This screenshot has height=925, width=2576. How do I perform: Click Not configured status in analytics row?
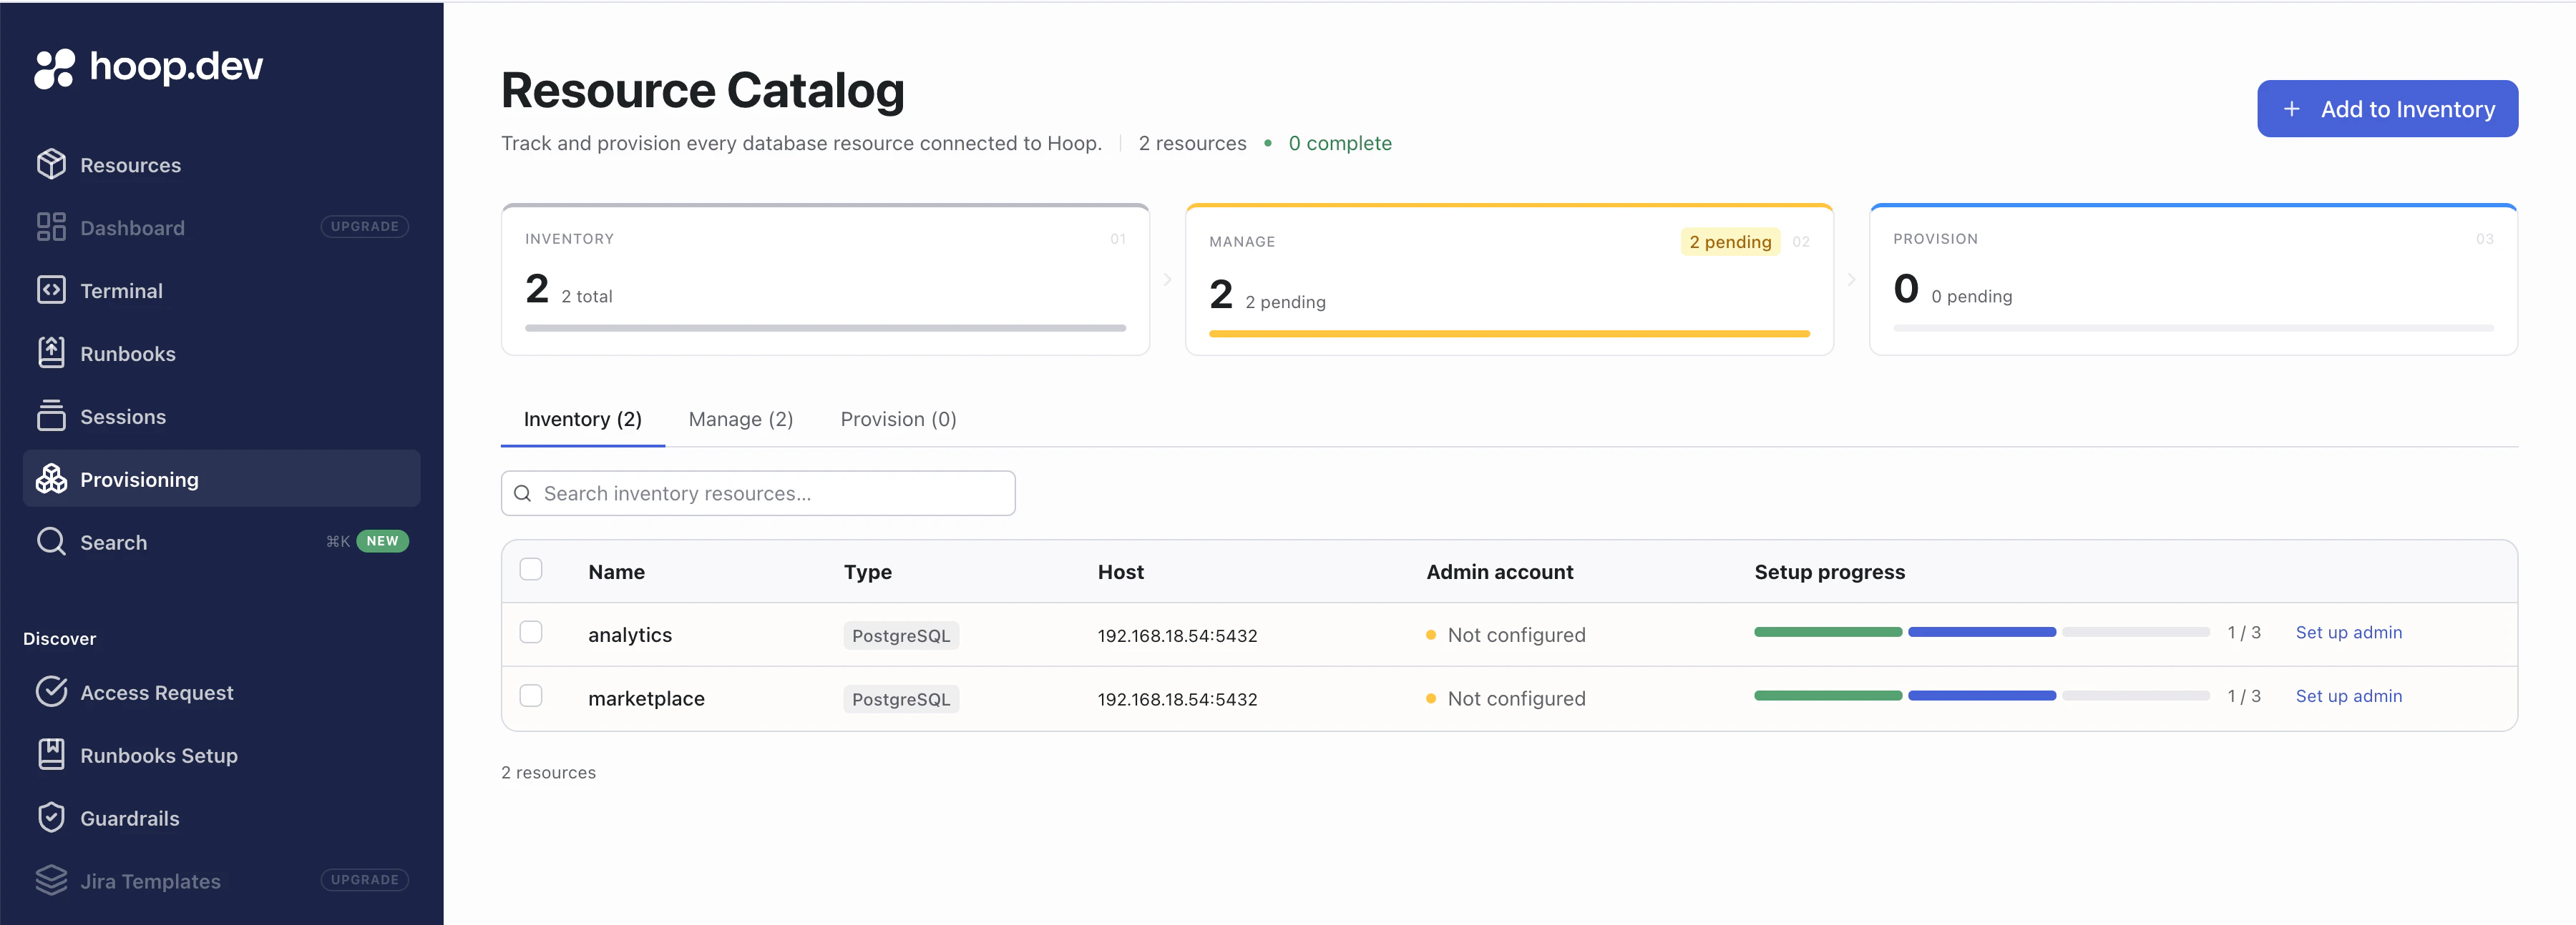tap(1506, 635)
